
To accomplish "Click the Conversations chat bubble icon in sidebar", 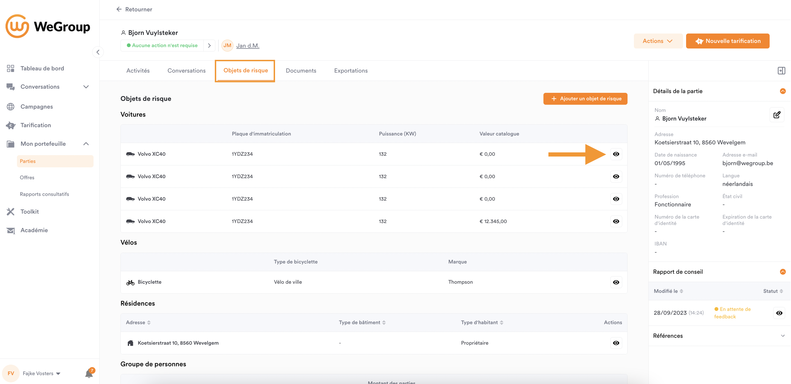I will point(11,87).
